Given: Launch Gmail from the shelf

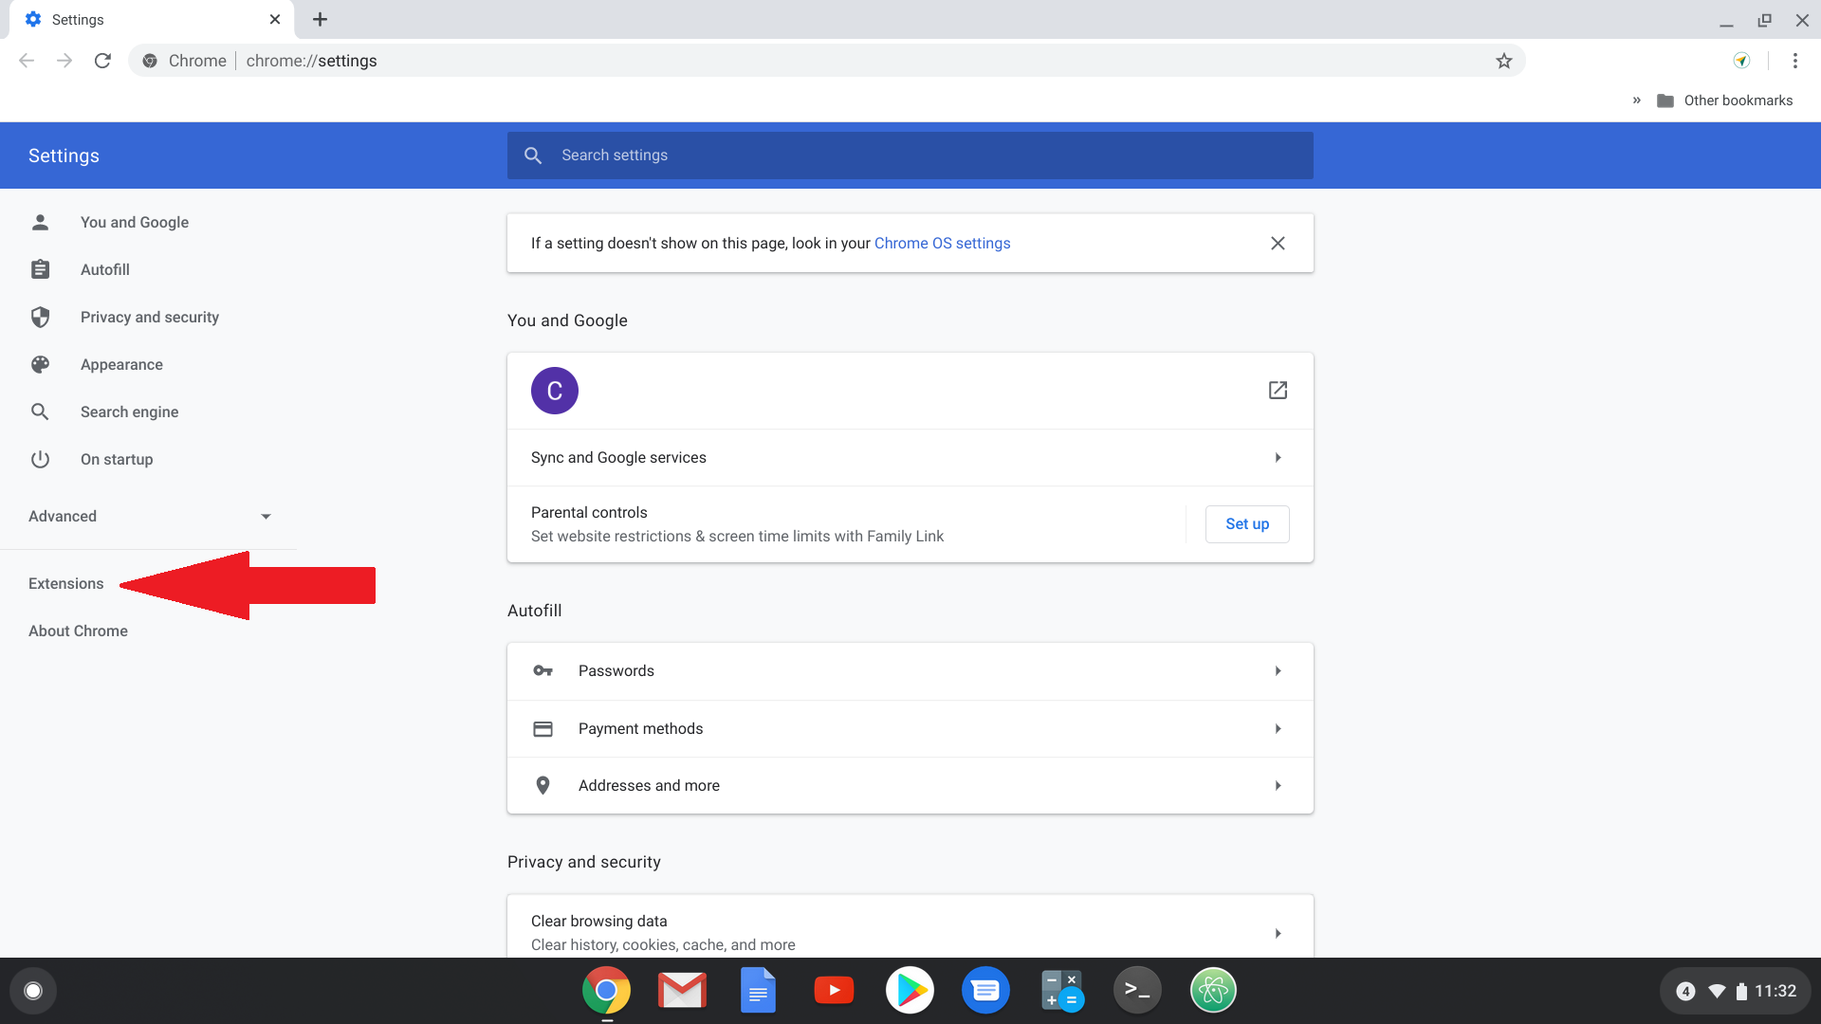Looking at the screenshot, I should click(682, 989).
